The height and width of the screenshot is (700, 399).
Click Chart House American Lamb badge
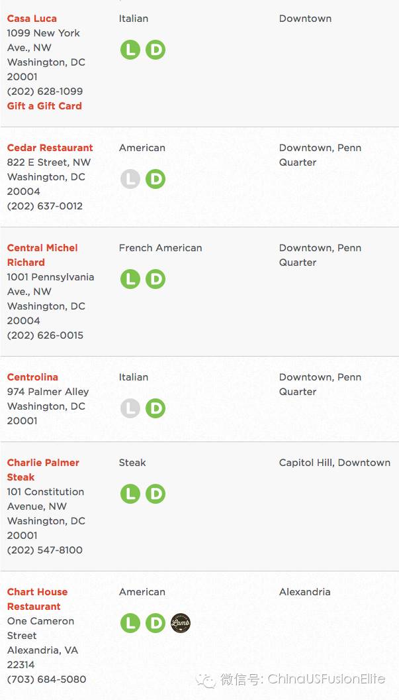click(x=181, y=623)
